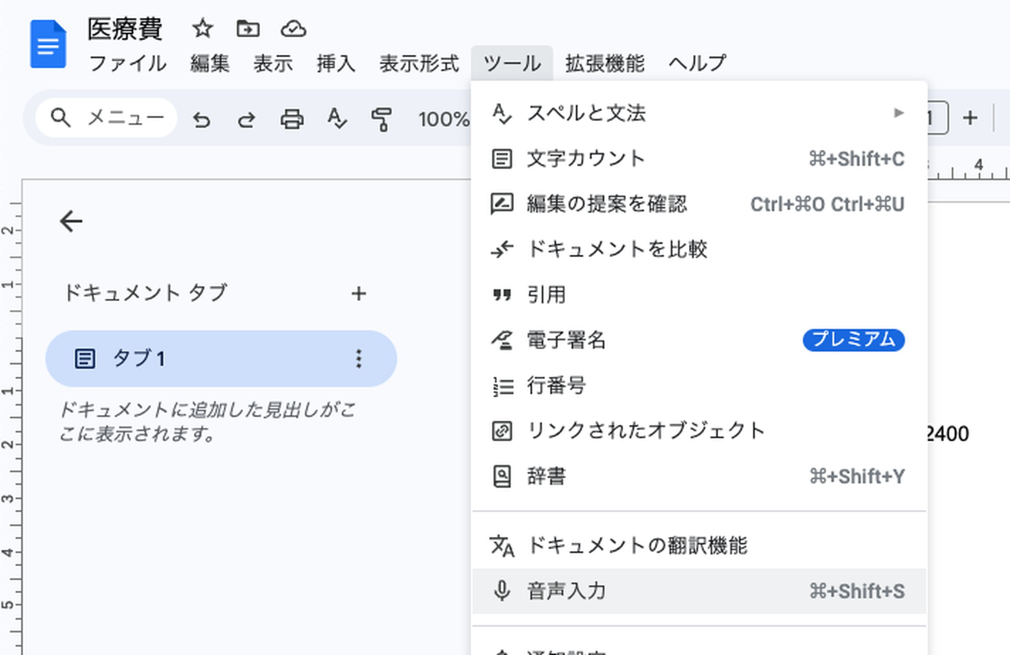Check the cloud save status icon

pyautogui.click(x=293, y=29)
